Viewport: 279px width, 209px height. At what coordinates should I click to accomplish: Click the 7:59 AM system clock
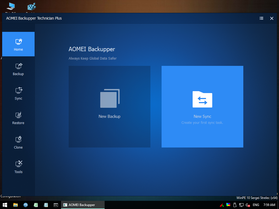click(x=269, y=205)
